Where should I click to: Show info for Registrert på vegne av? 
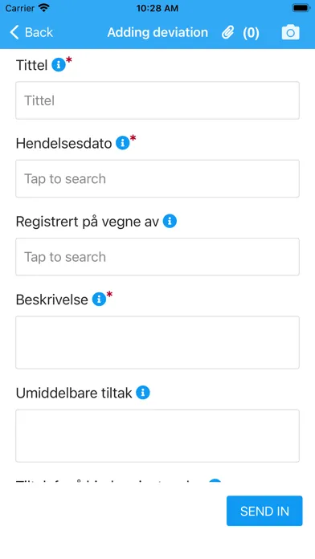[170, 222]
